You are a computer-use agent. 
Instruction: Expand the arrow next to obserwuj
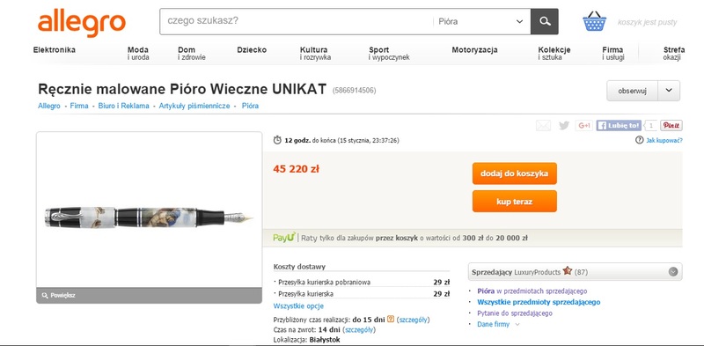669,91
